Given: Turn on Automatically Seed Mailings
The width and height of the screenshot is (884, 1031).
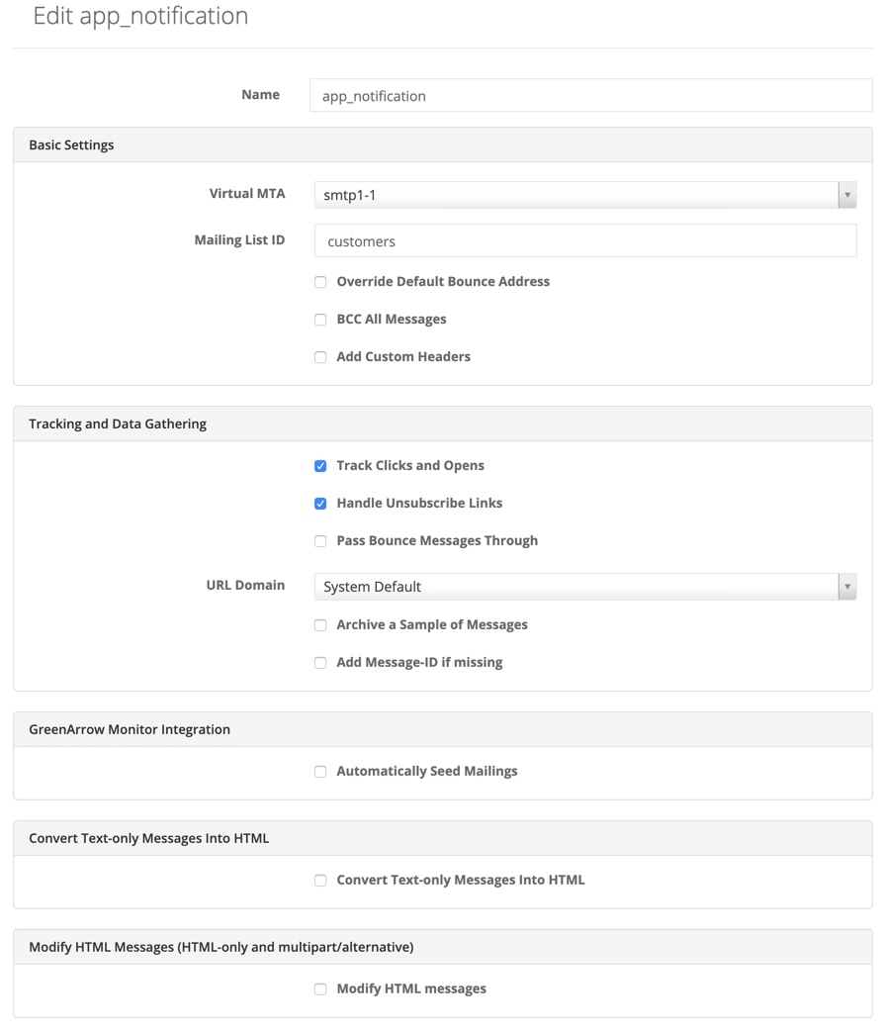Looking at the screenshot, I should point(320,772).
